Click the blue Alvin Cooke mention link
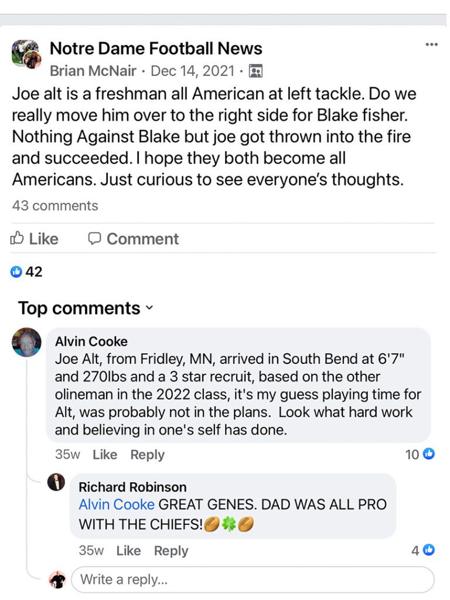This screenshot has height=600, width=450. point(117,504)
